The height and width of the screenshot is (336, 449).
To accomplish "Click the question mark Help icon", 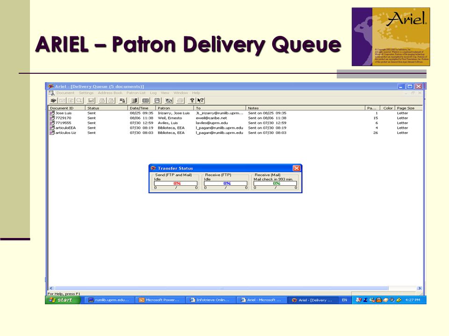I will pyautogui.click(x=192, y=100).
